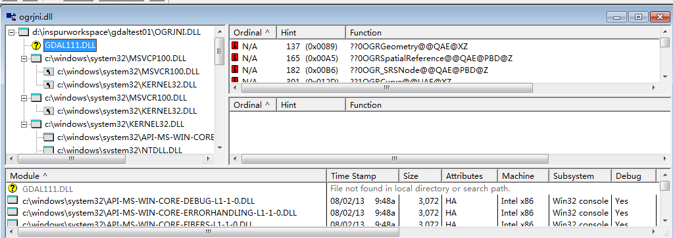Viewport: 673px width, 238px height.
Task: Sort the module list by Time Stamp
Action: tap(362, 176)
